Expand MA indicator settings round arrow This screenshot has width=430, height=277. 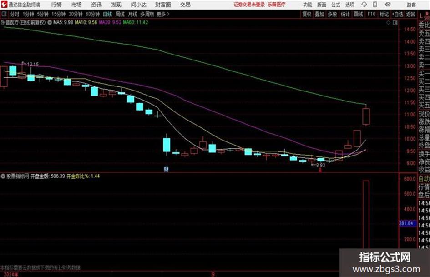(50, 22)
